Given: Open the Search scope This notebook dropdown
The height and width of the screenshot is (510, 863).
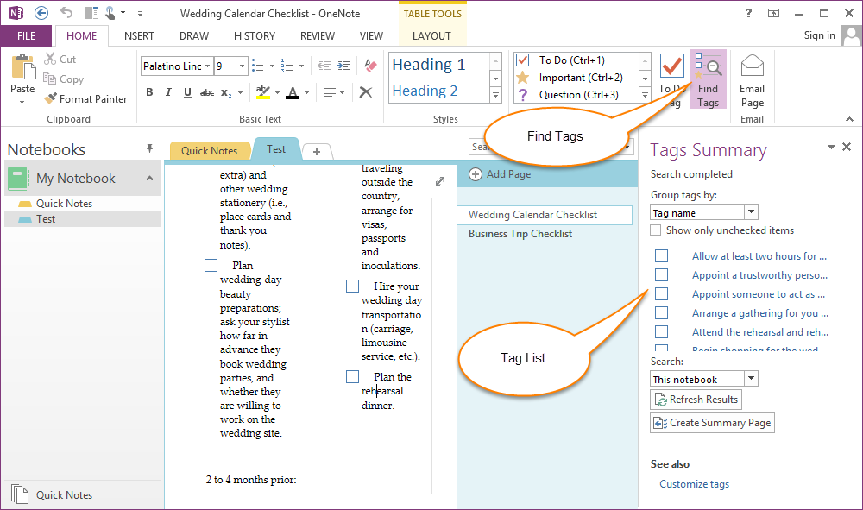Looking at the screenshot, I should (x=751, y=379).
